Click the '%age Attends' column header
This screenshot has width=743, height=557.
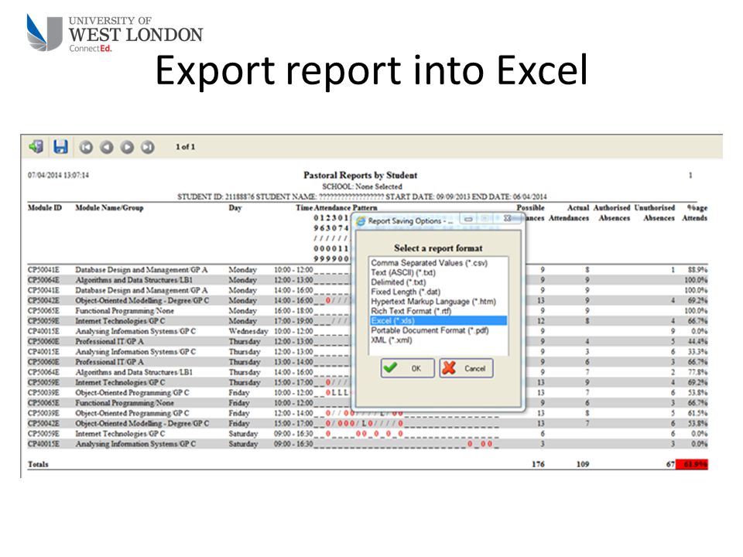click(x=695, y=213)
